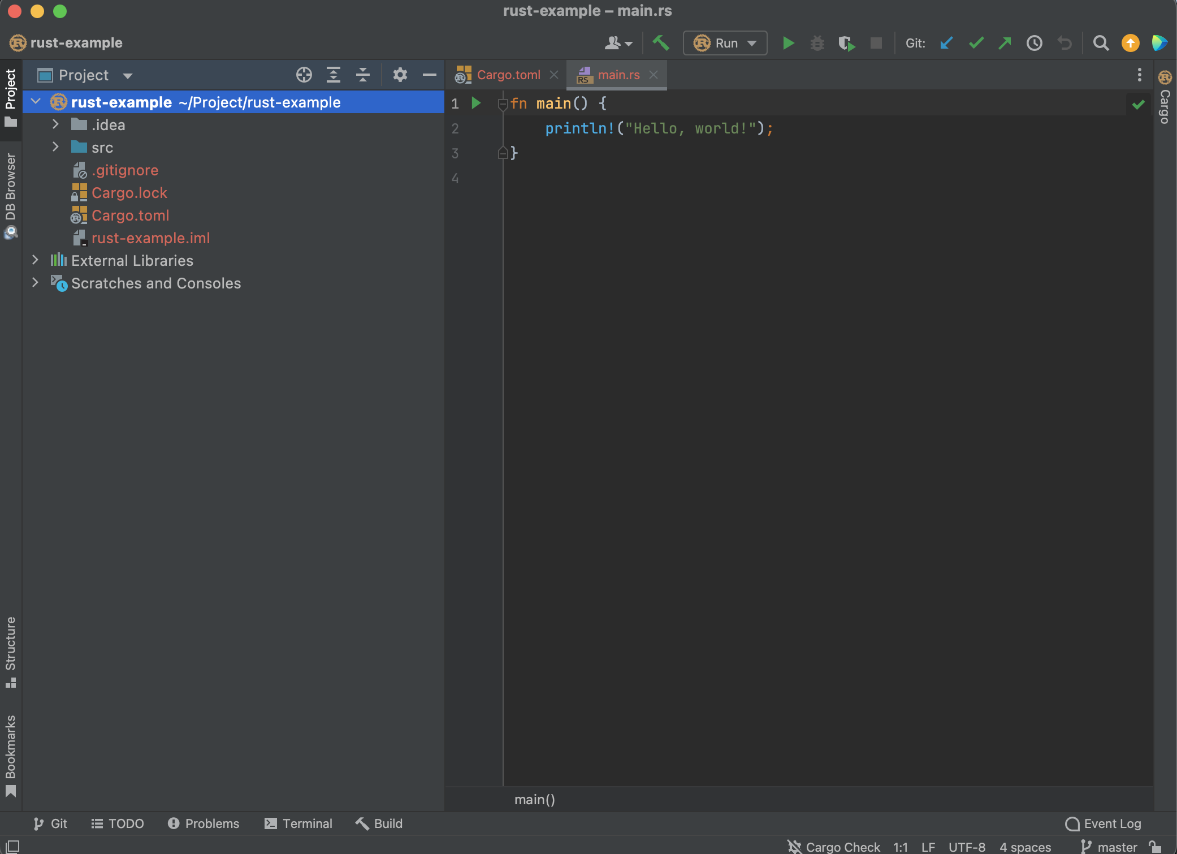Toggle the Structure tool window
The height and width of the screenshot is (854, 1177).
10,652
